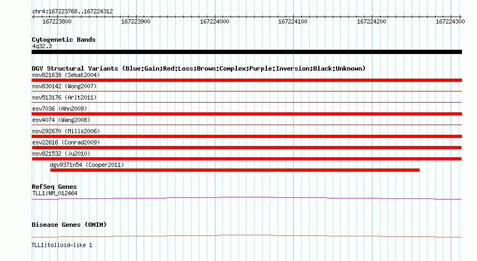This screenshot has width=477, height=261.
Task: Click the left arrow end of the ruler
Action: [x=33, y=17]
